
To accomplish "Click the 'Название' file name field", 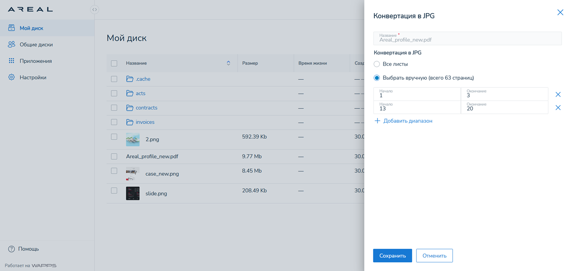I will [467, 38].
